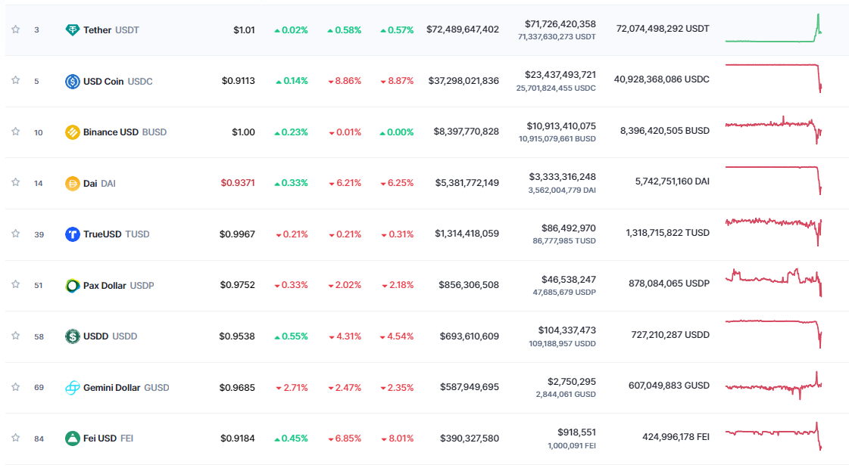Open the TrueUSD name link
849x471 pixels.
point(102,234)
